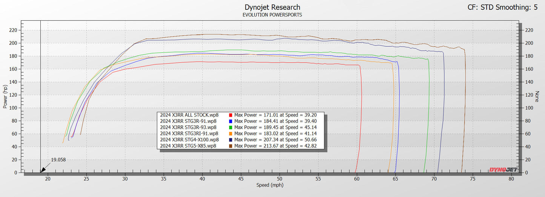Click the Power (hp) left axis label

(x=5, y=97)
